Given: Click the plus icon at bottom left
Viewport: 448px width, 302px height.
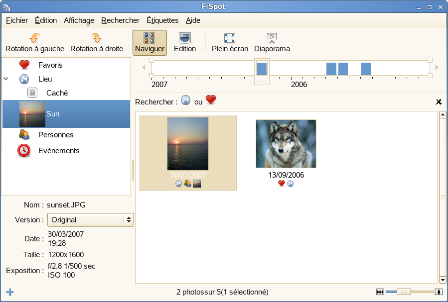Looking at the screenshot, I should tap(10, 292).
